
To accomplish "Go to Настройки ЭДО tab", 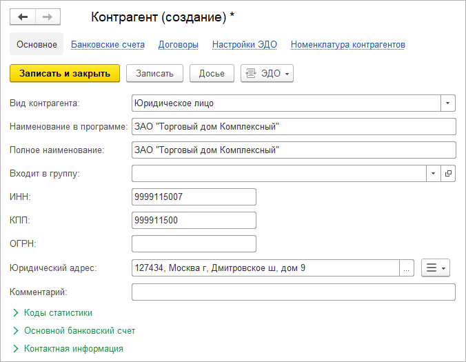I will pyautogui.click(x=245, y=45).
